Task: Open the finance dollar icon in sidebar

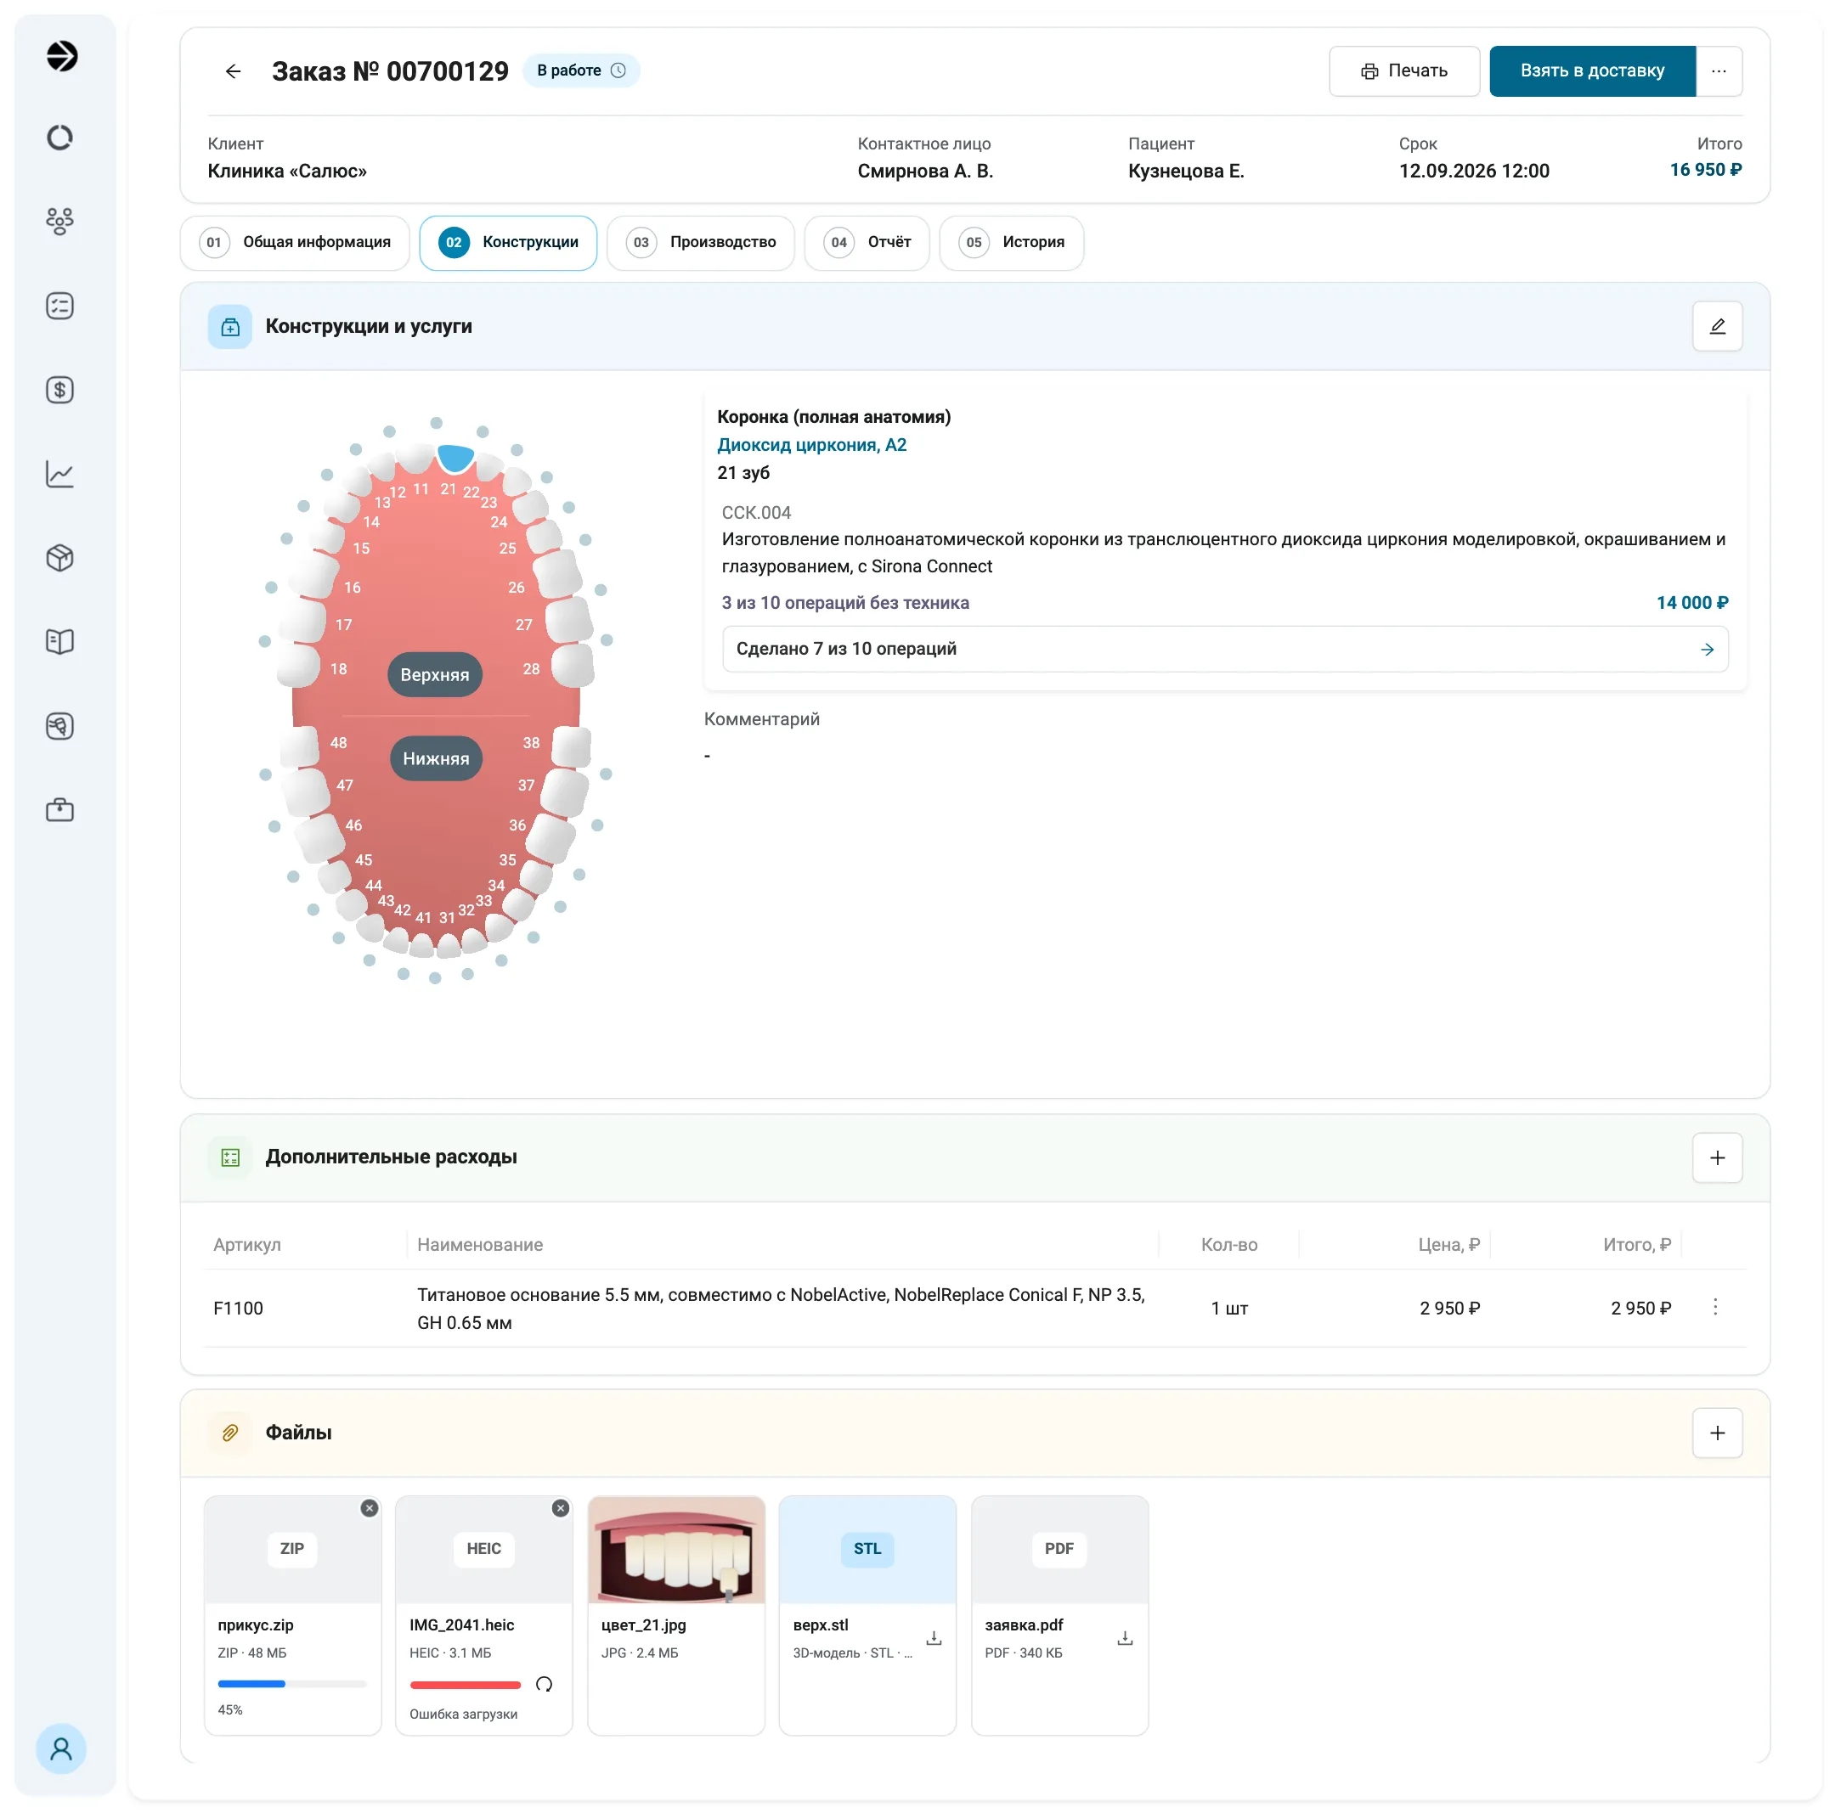Action: [59, 390]
